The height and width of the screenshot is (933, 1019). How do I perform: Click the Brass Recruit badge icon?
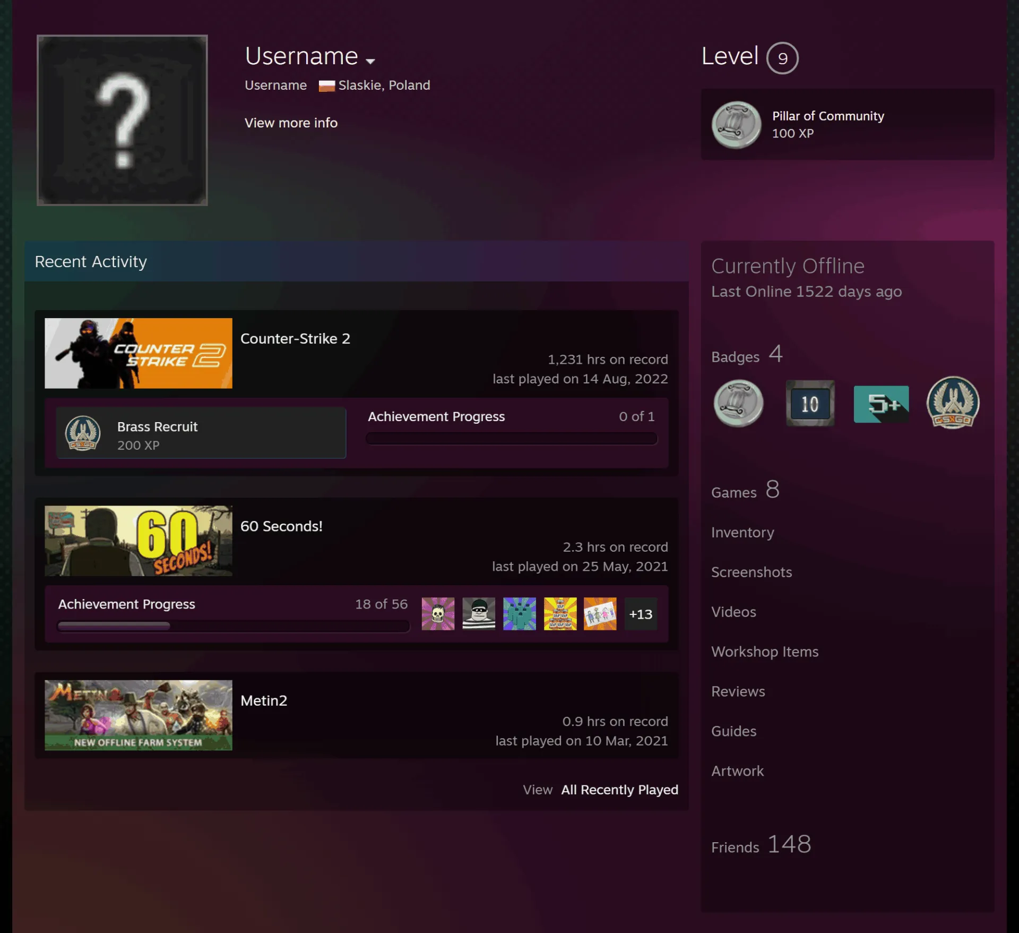coord(83,433)
